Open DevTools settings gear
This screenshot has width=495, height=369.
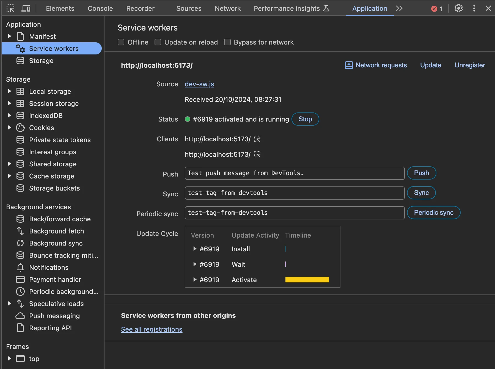(458, 9)
